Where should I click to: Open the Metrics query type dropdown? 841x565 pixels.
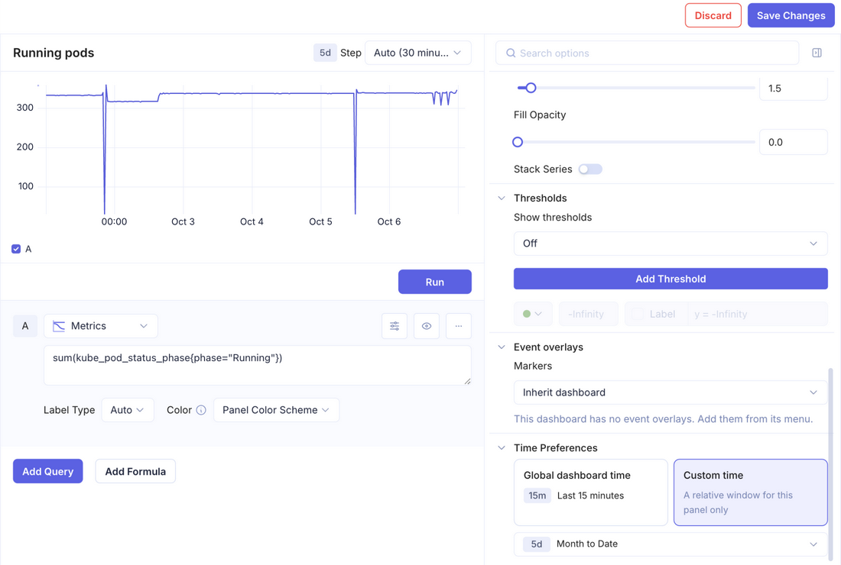pyautogui.click(x=101, y=326)
